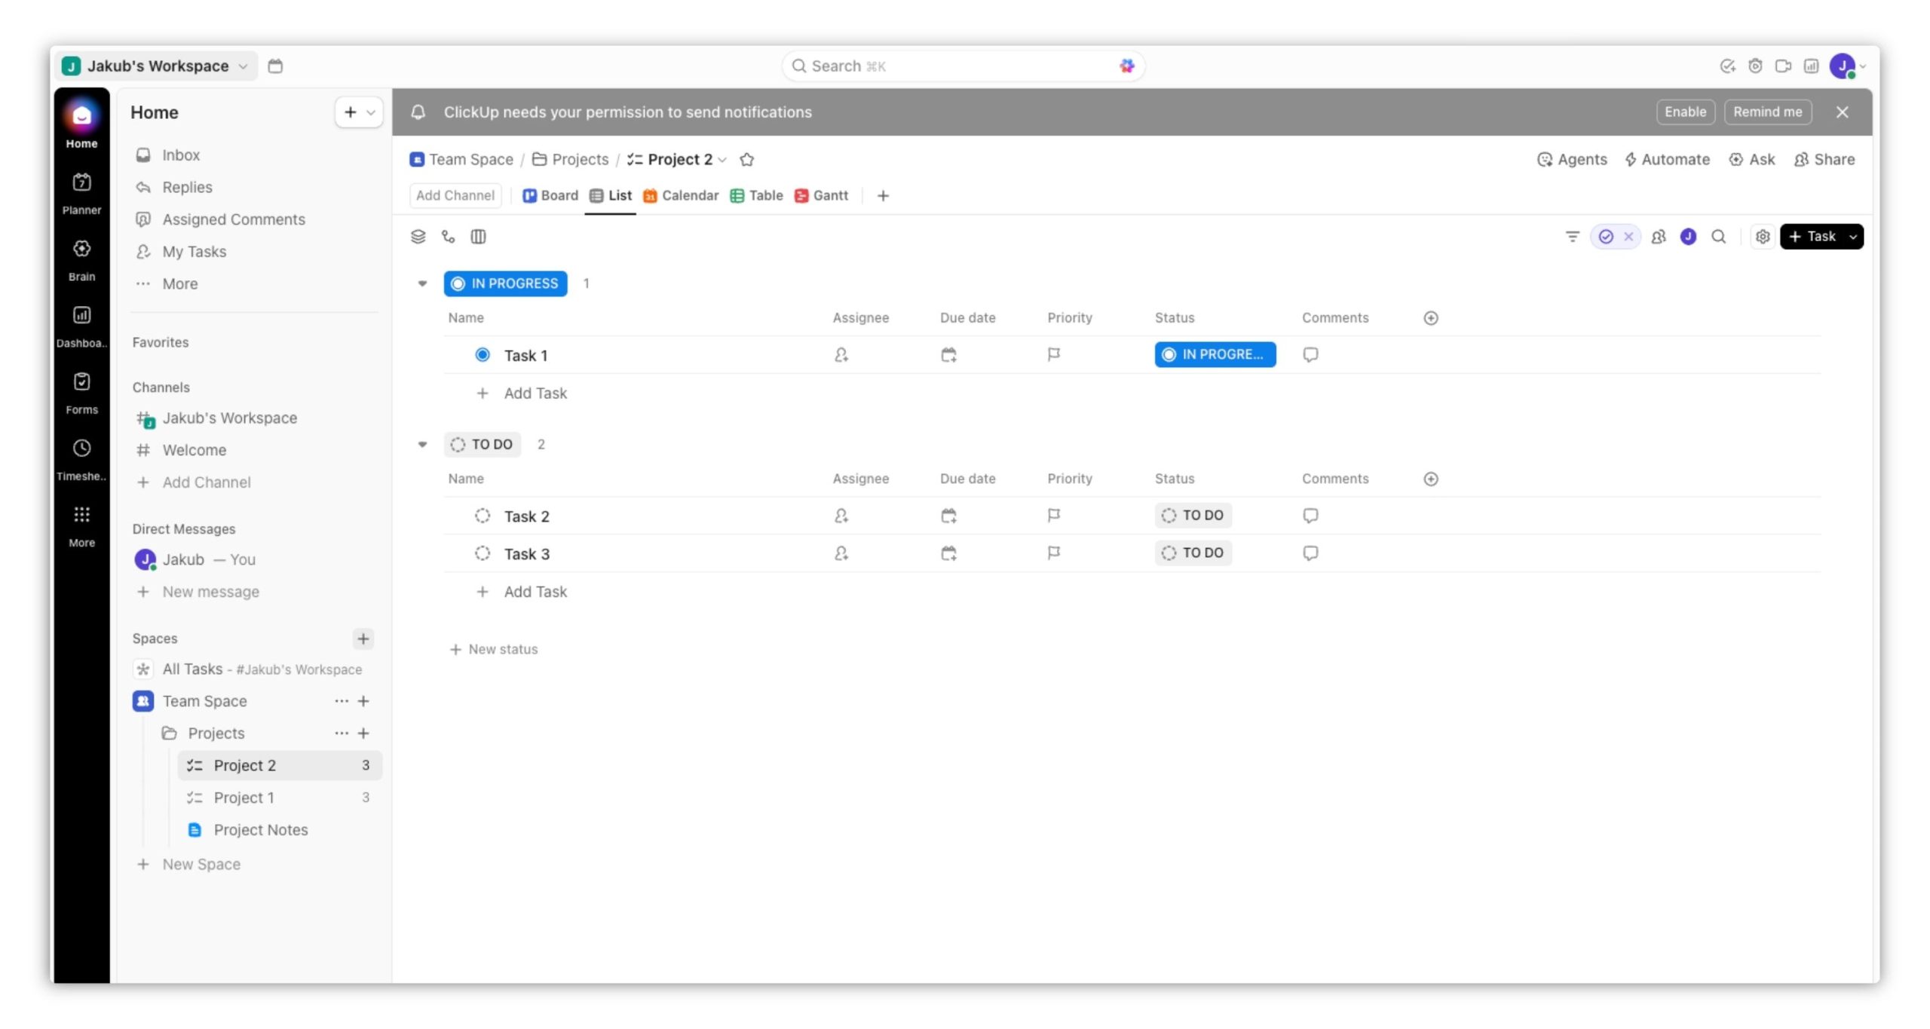Image resolution: width=1930 pixels, height=1029 pixels.
Task: Remove the closed tasks filter toggle
Action: pyautogui.click(x=1628, y=237)
